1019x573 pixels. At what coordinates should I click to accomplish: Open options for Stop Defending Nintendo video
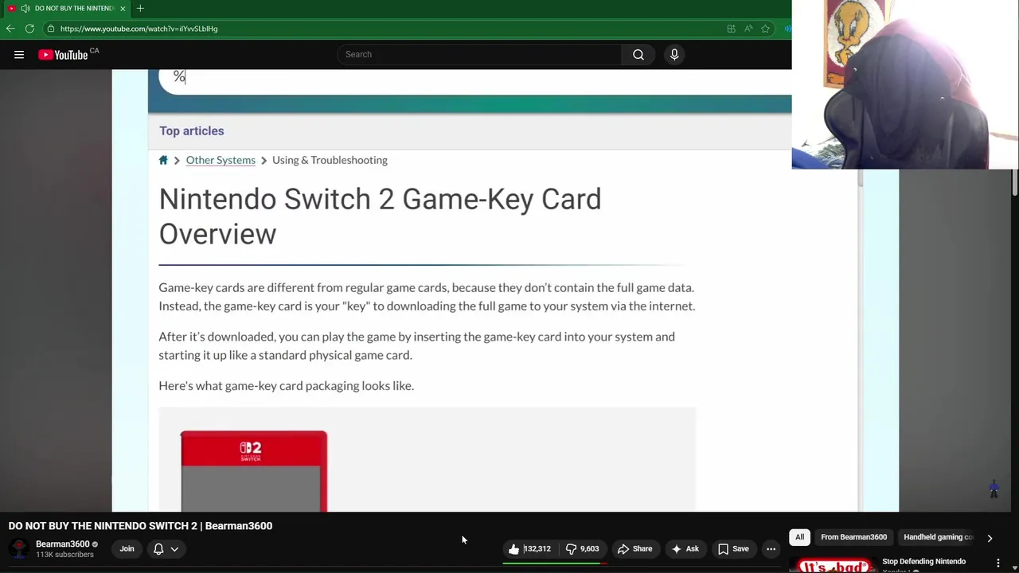[998, 563]
